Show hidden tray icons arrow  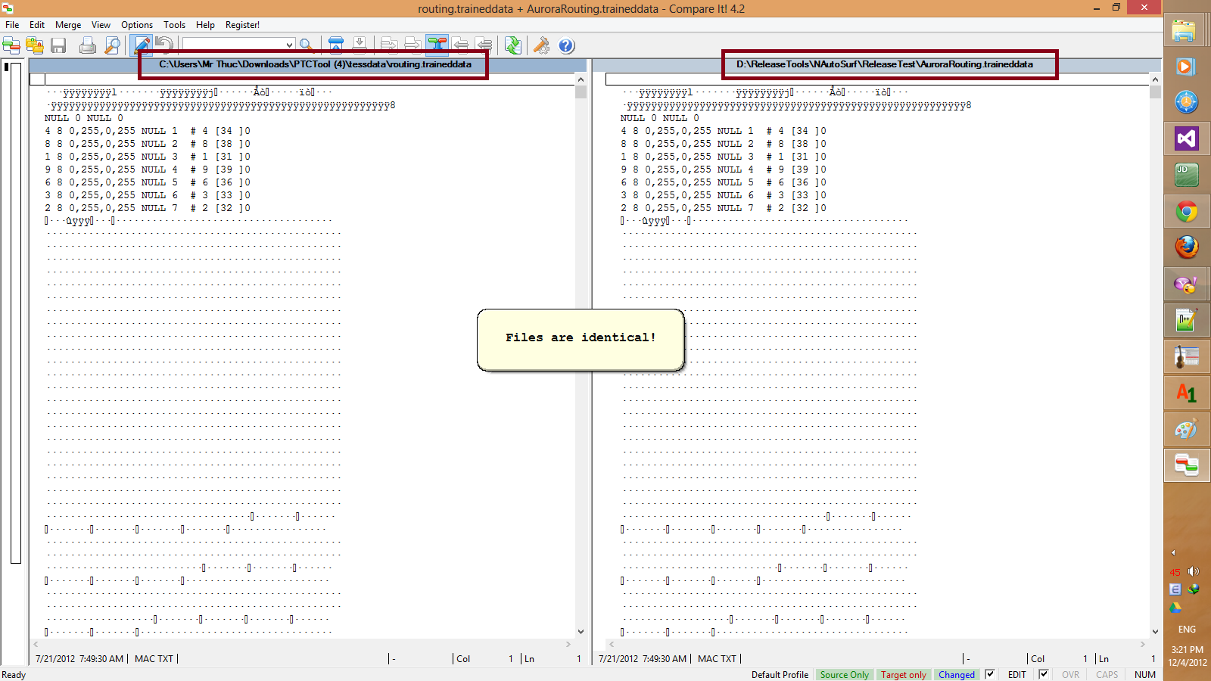pos(1174,553)
